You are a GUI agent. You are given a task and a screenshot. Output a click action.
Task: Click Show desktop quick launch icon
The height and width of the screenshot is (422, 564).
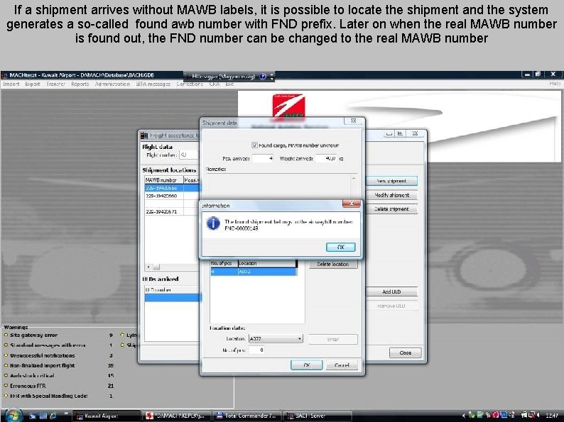33,416
